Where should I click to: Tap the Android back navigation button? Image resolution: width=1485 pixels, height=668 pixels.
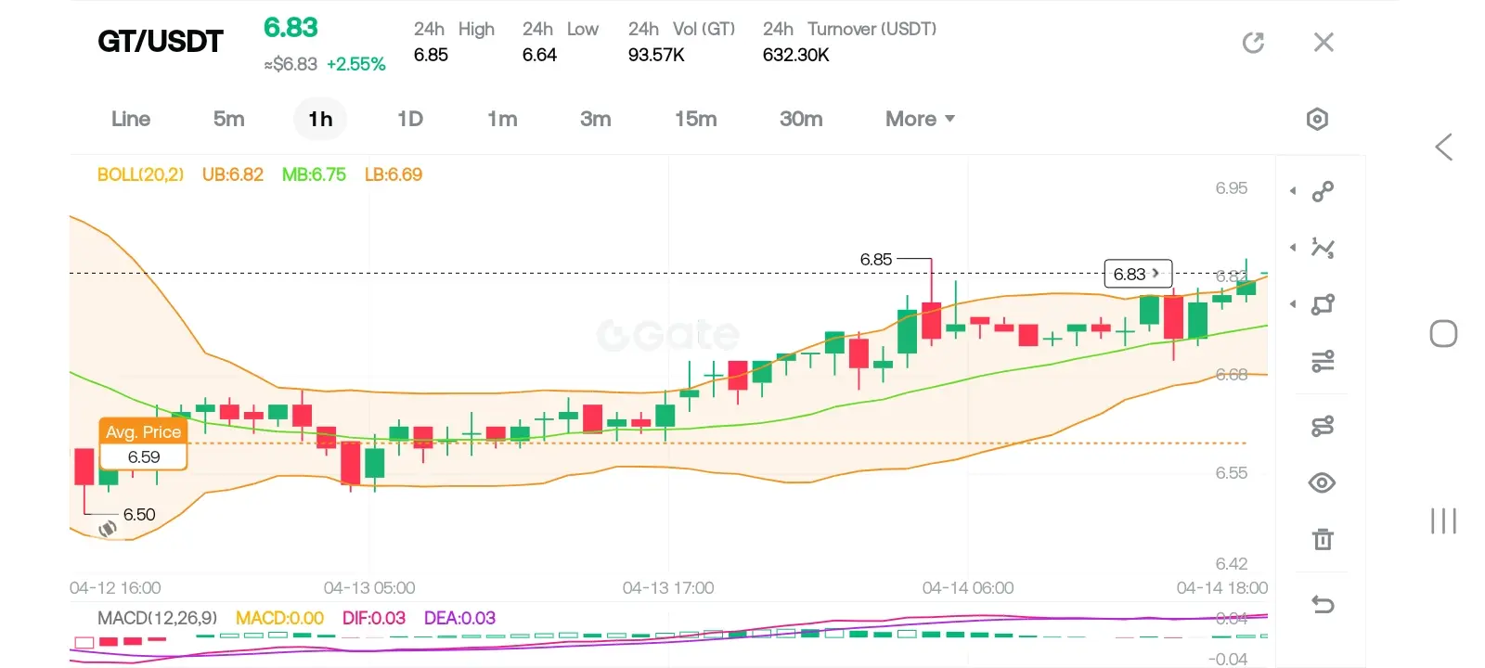click(x=1443, y=147)
